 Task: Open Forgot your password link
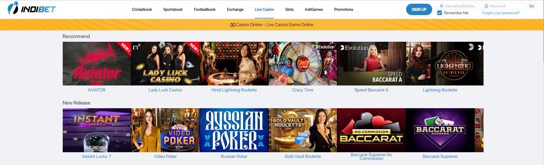pos(501,13)
